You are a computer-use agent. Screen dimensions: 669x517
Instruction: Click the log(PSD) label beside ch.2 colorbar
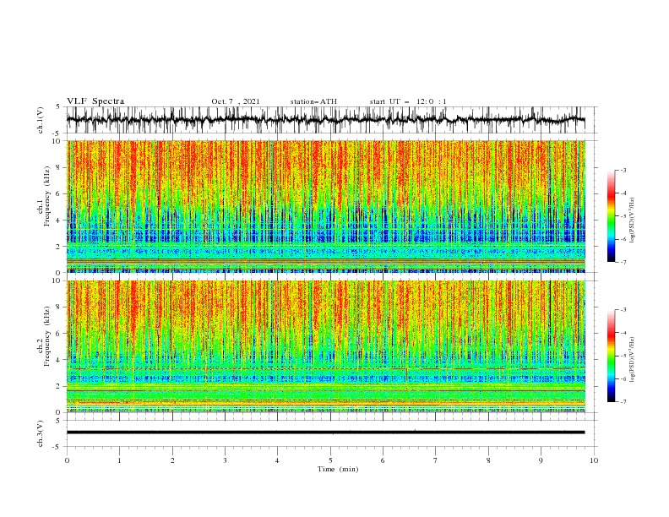point(633,359)
